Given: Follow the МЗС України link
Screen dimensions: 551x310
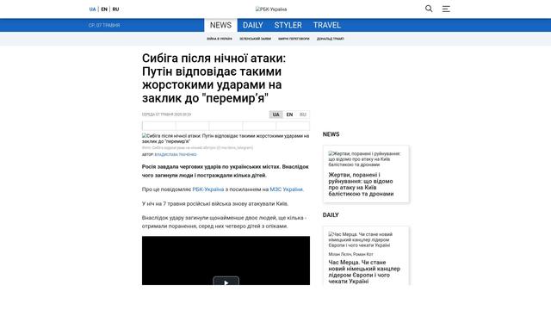Looking at the screenshot, I should click(286, 189).
